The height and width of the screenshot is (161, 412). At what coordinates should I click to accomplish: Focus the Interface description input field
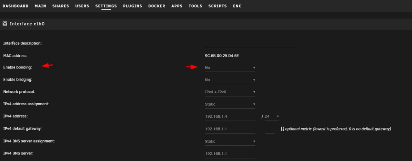(x=250, y=44)
